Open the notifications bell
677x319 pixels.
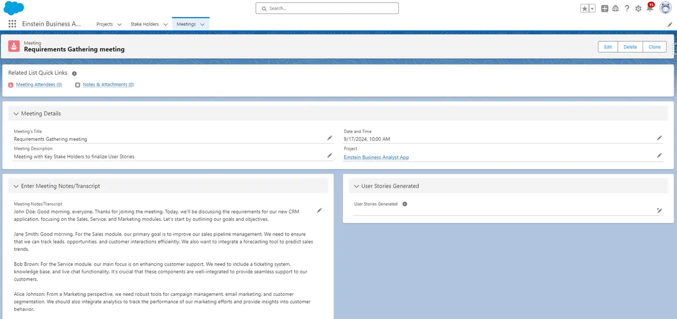pos(649,8)
